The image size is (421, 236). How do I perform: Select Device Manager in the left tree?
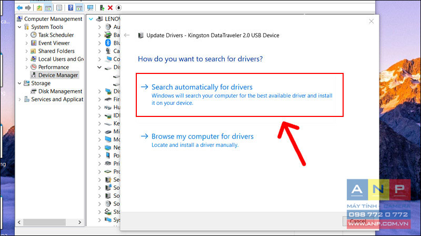[58, 75]
